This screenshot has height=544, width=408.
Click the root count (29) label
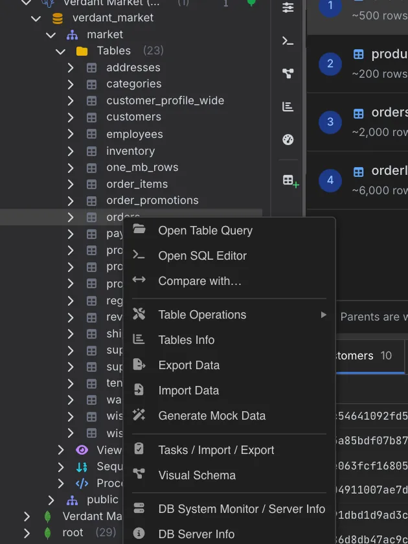pyautogui.click(x=106, y=532)
